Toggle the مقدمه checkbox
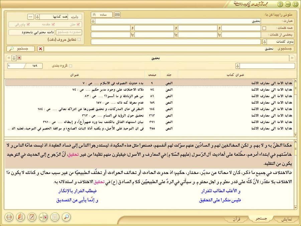301x226 pixels. 53,24
